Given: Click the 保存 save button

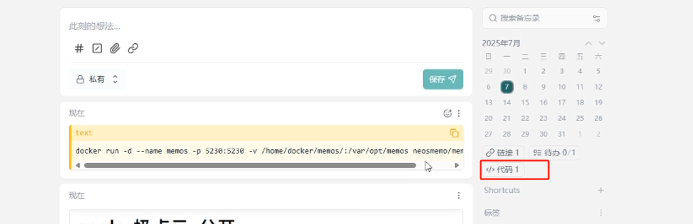Looking at the screenshot, I should coord(443,79).
